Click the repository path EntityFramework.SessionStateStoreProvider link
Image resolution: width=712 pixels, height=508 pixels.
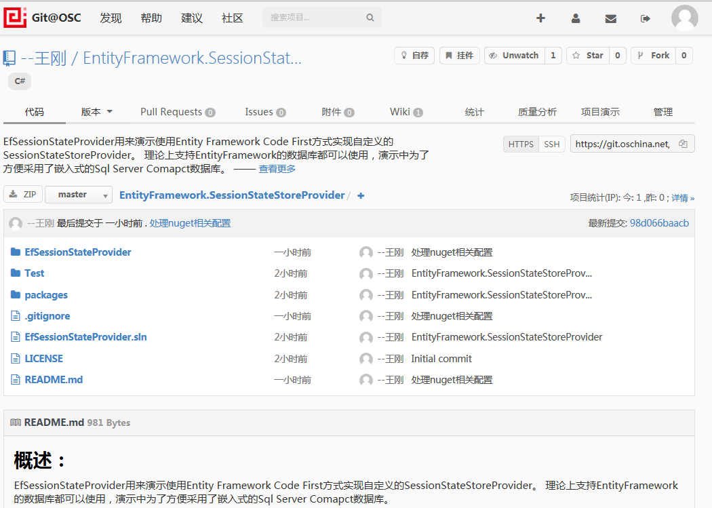[x=232, y=195]
